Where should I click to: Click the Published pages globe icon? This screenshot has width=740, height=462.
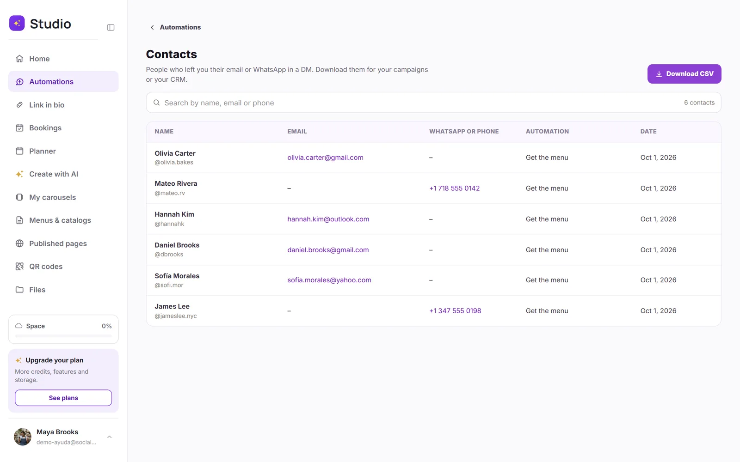point(19,243)
